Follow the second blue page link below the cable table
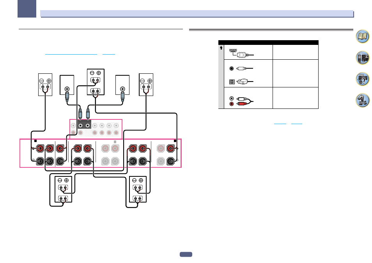Viewport: 372px width, 263px height. [x=297, y=123]
